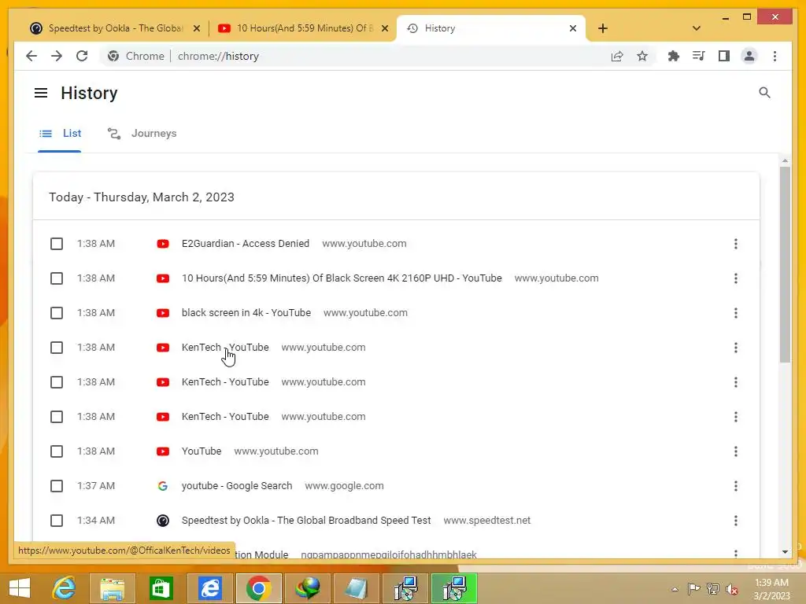Check the box for E2Guardian - Access Denied
The height and width of the screenshot is (604, 806).
click(57, 244)
